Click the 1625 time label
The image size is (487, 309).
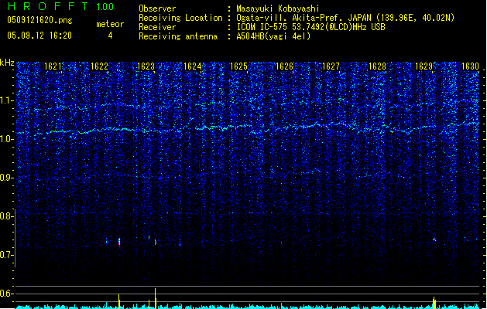[x=238, y=66]
